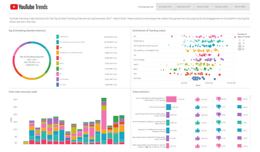Click thumbs-up icon for Macaulay Culkin video
260x152 pixels.
pos(197,130)
